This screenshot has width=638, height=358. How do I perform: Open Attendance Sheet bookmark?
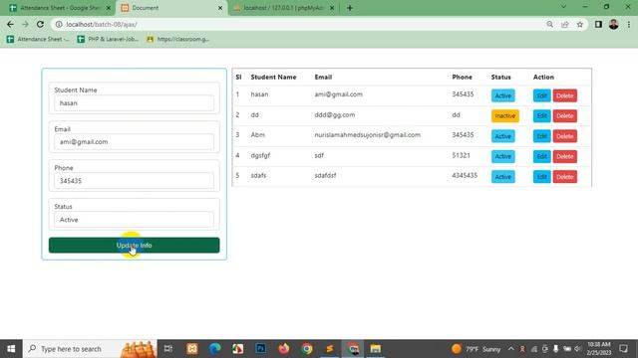click(38, 39)
